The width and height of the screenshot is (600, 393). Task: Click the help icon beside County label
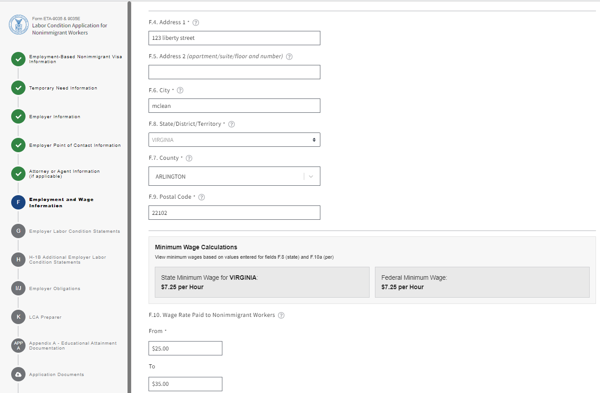(189, 158)
